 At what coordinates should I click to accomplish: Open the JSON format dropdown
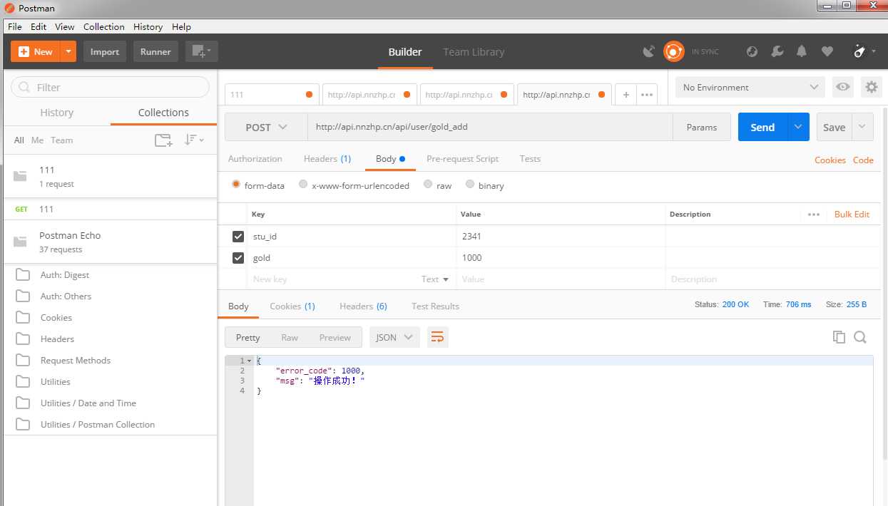(394, 337)
